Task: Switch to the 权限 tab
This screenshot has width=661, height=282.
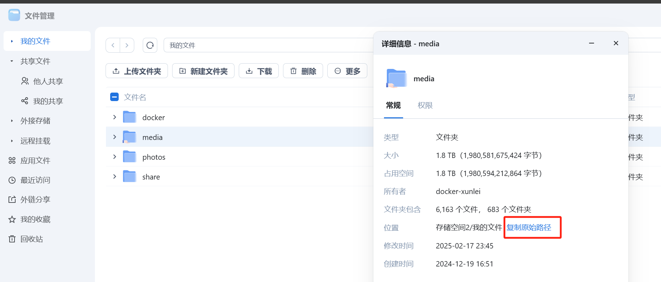Action: (425, 105)
